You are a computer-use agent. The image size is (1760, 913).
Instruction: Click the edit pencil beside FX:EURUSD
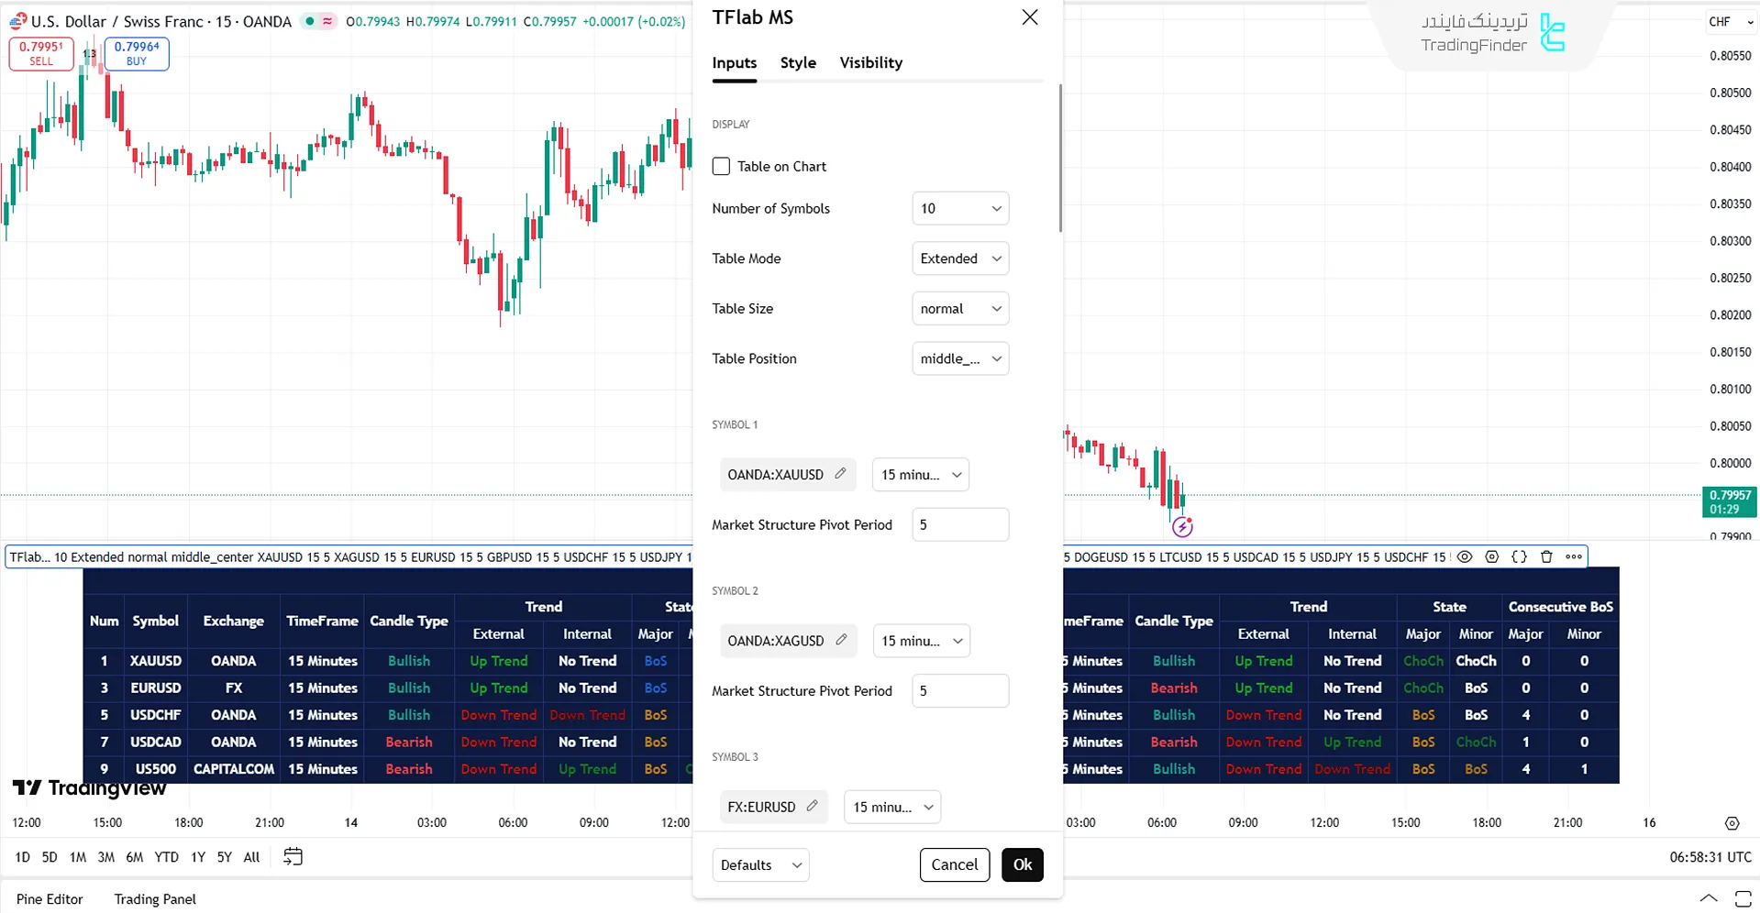[813, 807]
